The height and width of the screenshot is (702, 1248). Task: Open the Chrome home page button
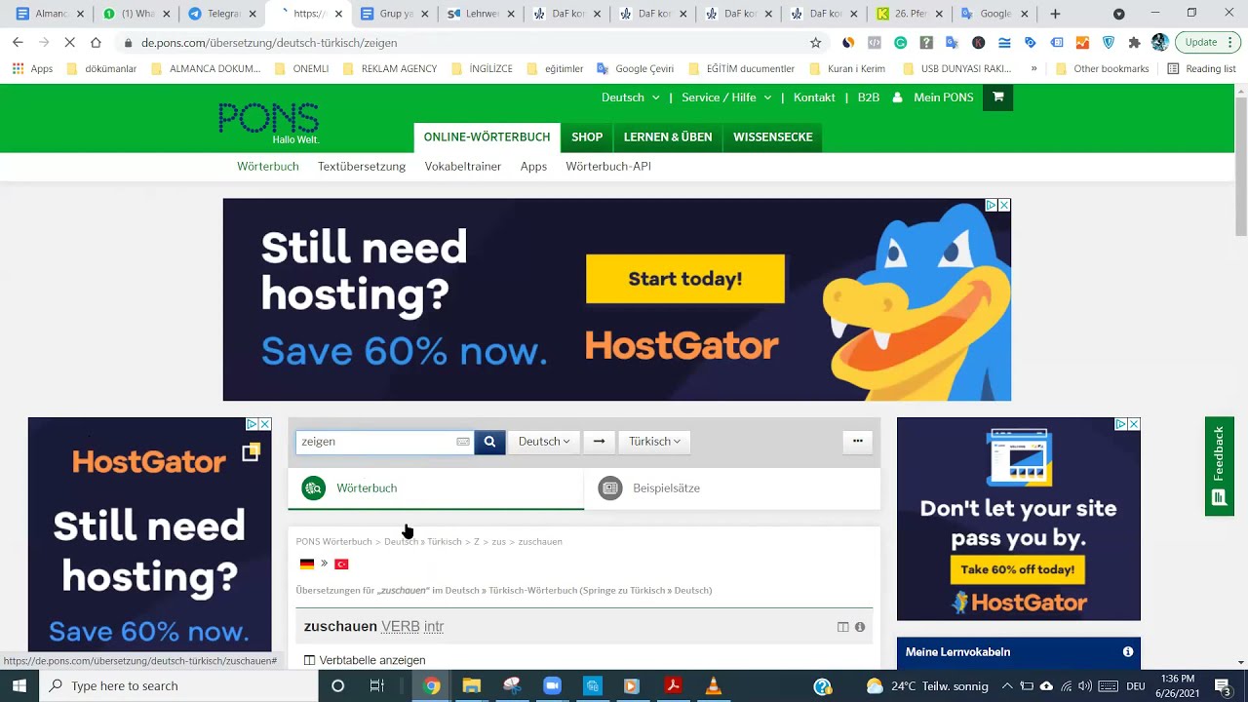tap(96, 43)
